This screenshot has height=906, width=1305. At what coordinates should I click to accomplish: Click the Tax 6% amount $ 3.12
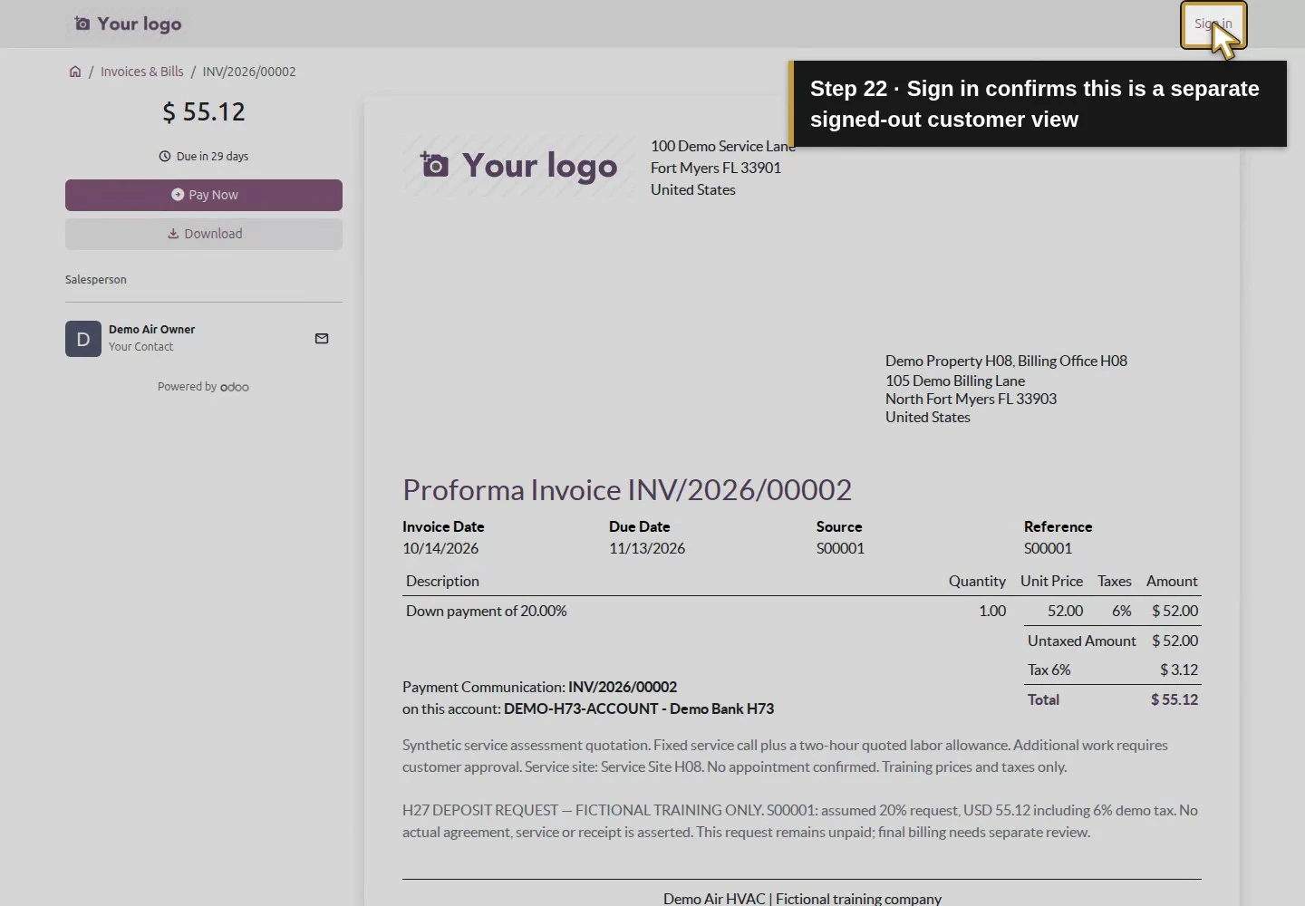pos(1179,670)
